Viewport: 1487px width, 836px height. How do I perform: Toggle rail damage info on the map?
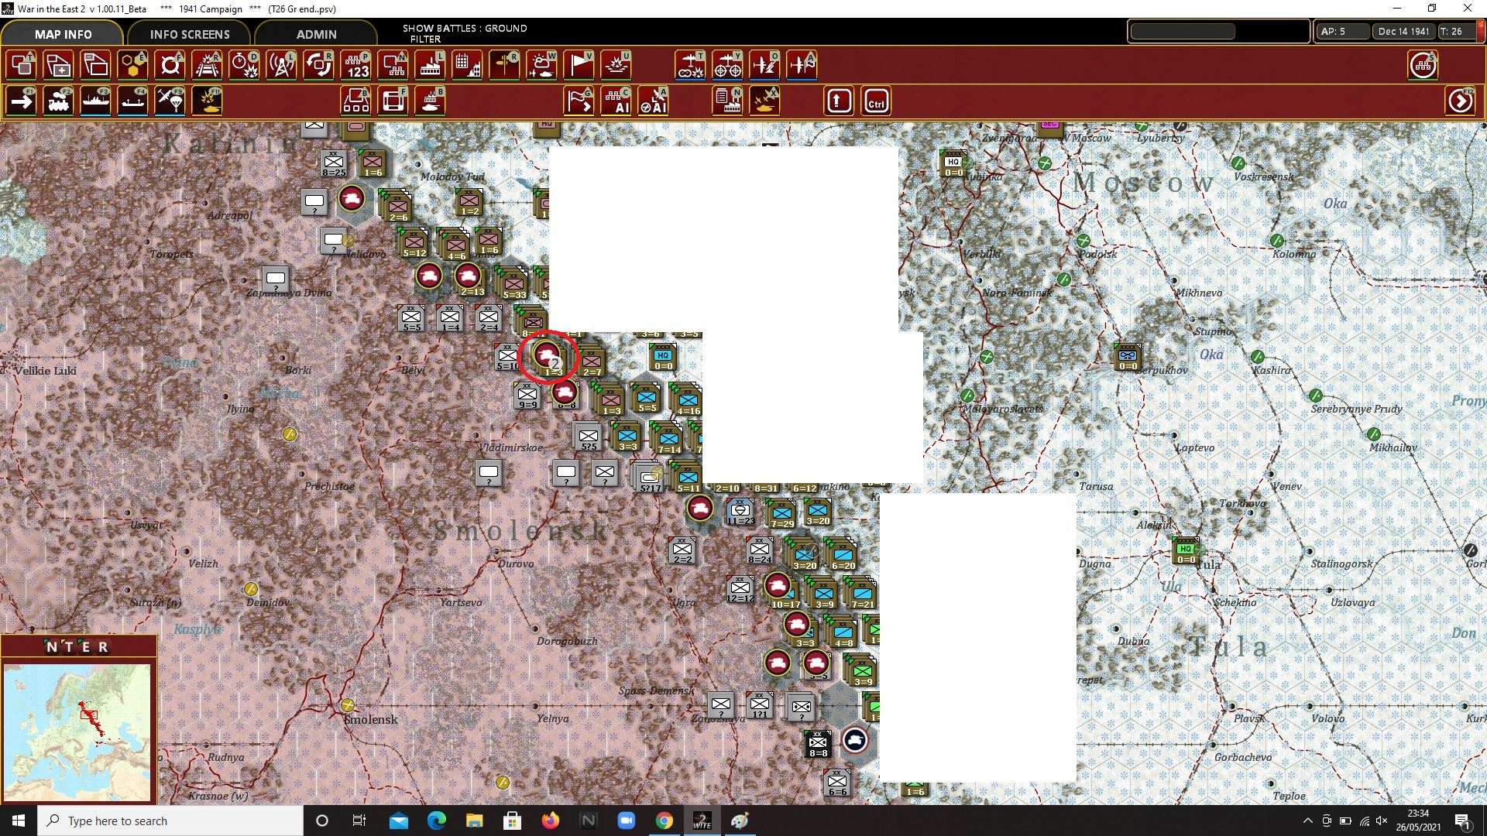pyautogui.click(x=208, y=65)
